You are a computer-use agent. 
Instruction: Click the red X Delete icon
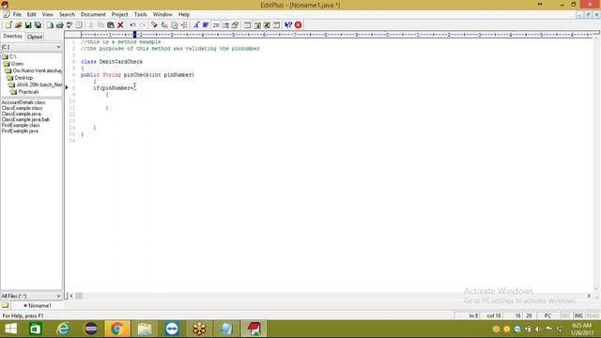coord(120,25)
